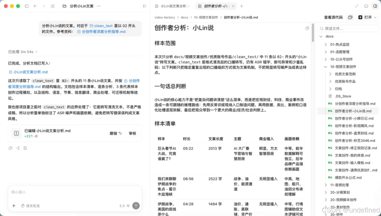Screen dimensions: 381x216
Task: Toggle 请求批准 approval mode
Action: point(30,206)
